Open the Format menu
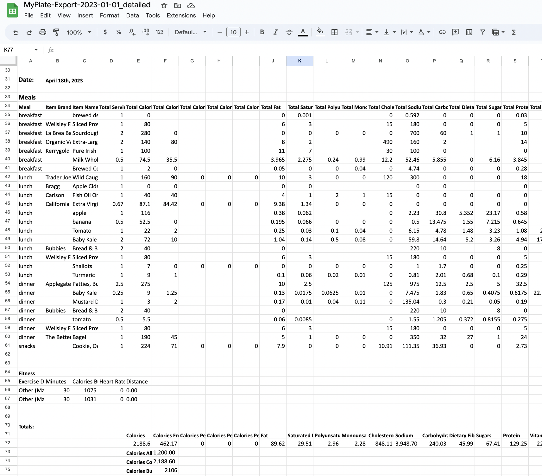Image resolution: width=542 pixels, height=476 pixels. [x=110, y=15]
